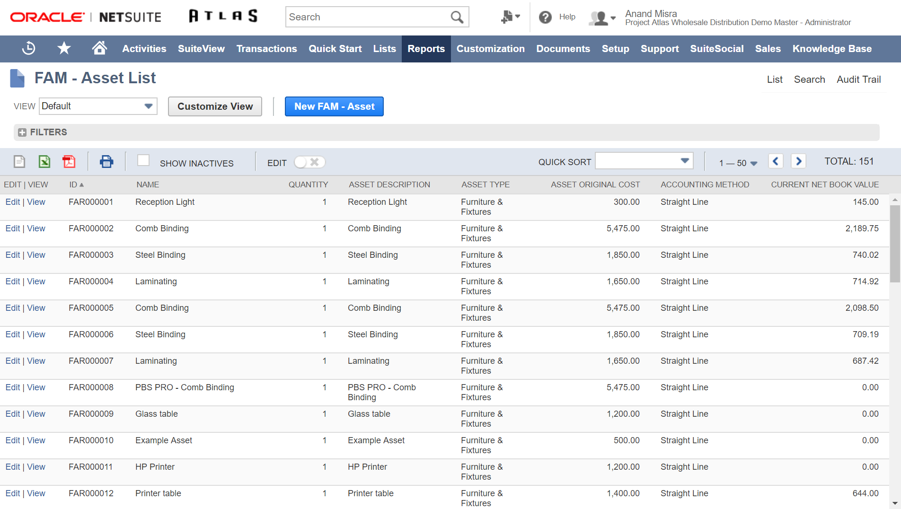The image size is (901, 509).
Task: Print the asset list
Action: [x=106, y=162]
